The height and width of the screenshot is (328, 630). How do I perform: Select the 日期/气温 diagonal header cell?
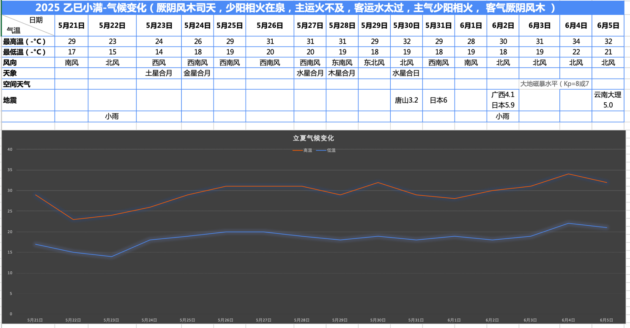coord(28,25)
